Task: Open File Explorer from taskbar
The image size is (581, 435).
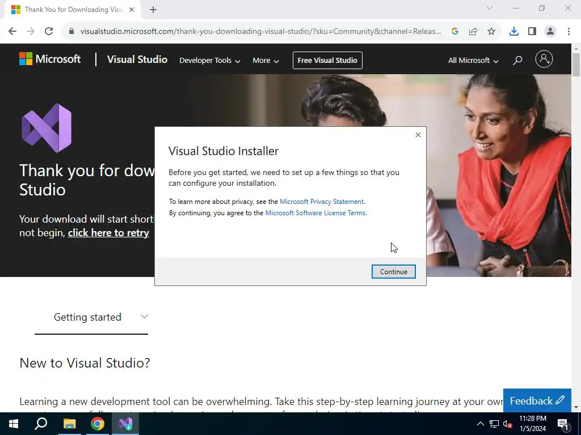Action: click(69, 424)
